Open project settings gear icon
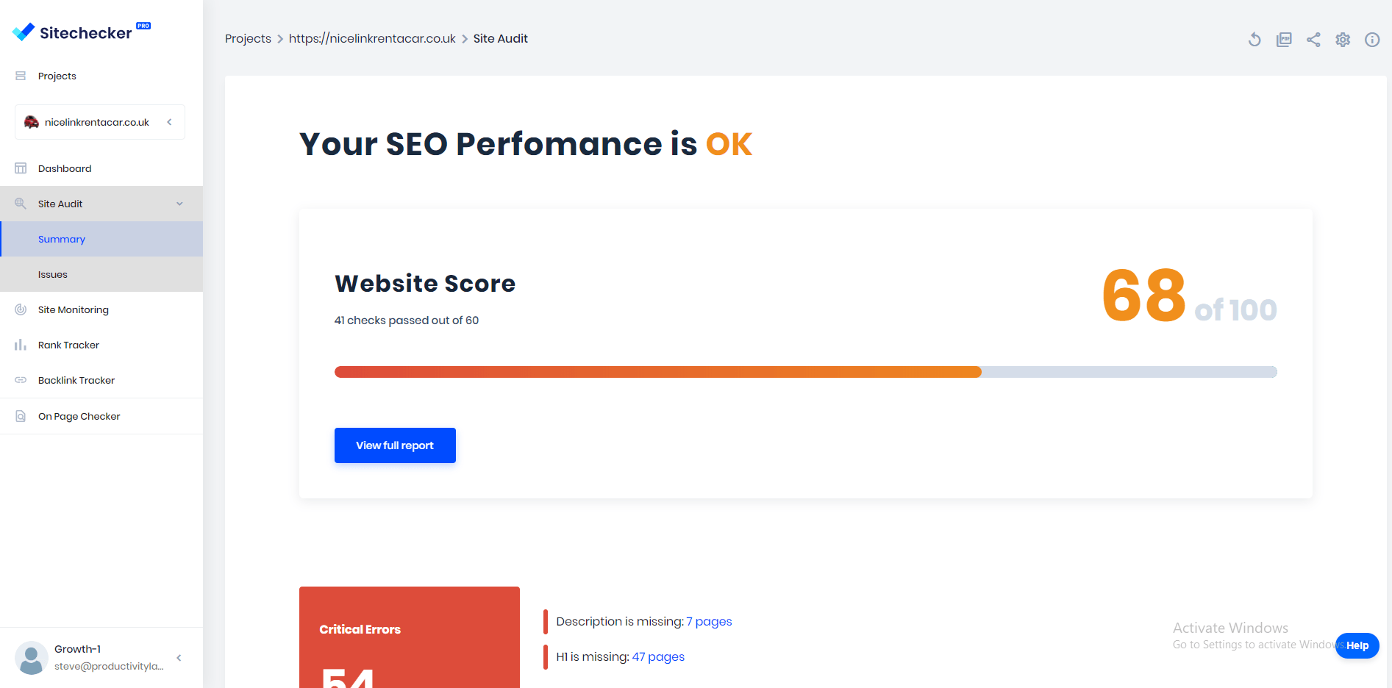Viewport: 1392px width, 688px height. (1343, 40)
